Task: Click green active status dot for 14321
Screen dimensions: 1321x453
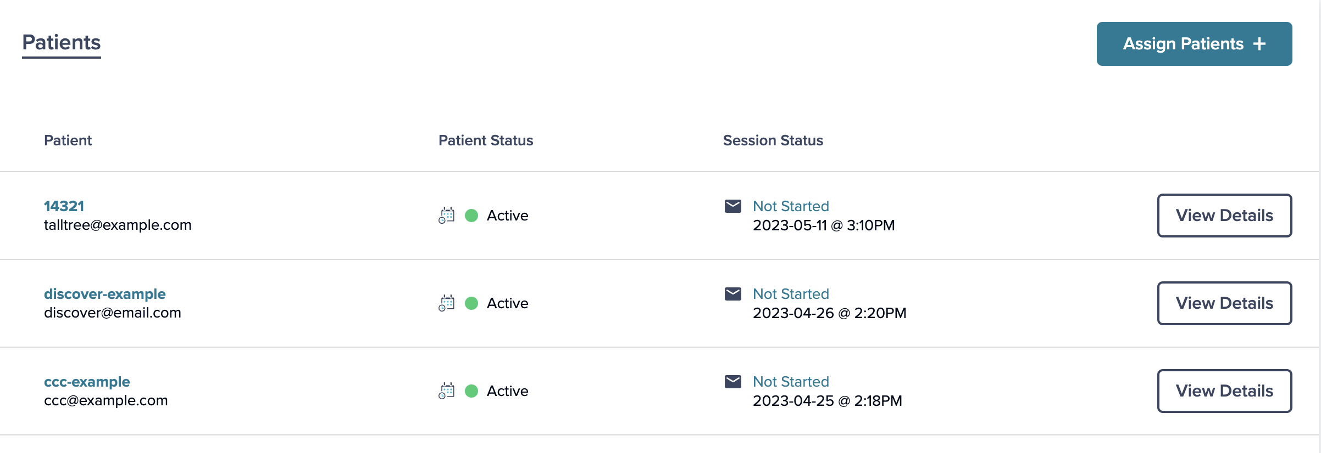Action: tap(471, 216)
